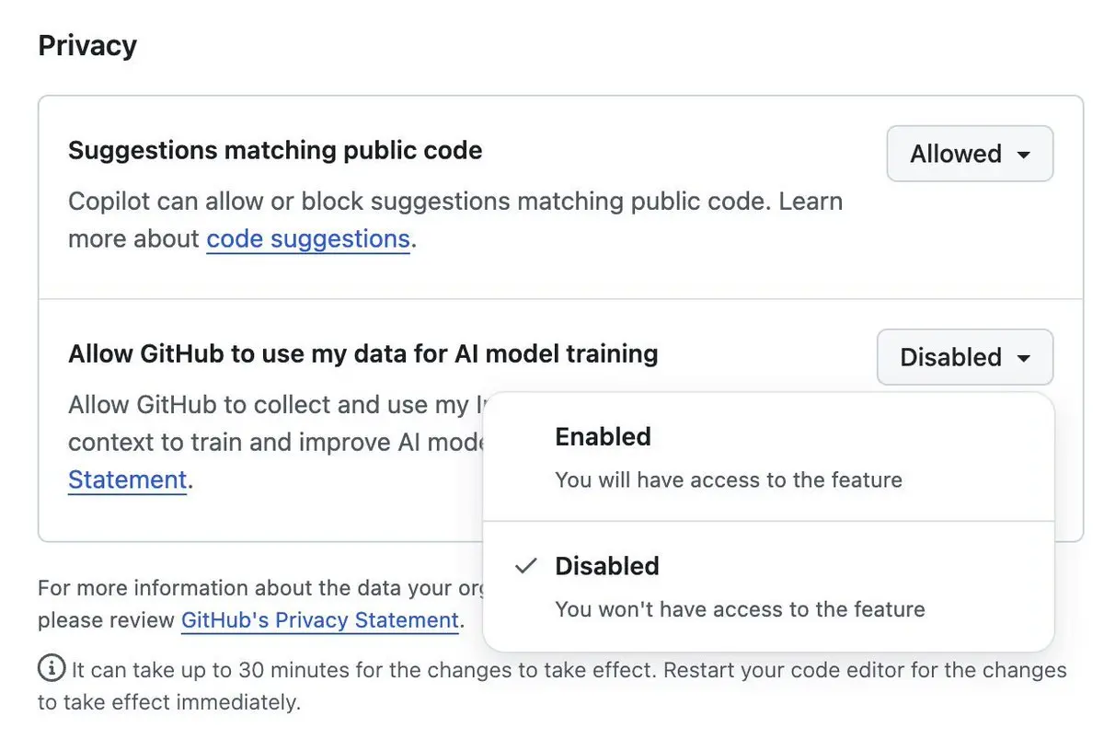This screenshot has width=1104, height=739.
Task: Choose Enabled in the open menu
Action: click(603, 436)
